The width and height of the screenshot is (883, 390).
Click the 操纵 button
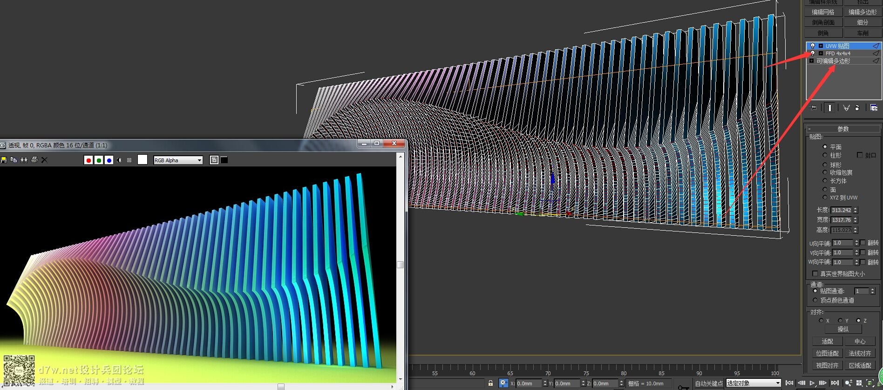[843, 329]
